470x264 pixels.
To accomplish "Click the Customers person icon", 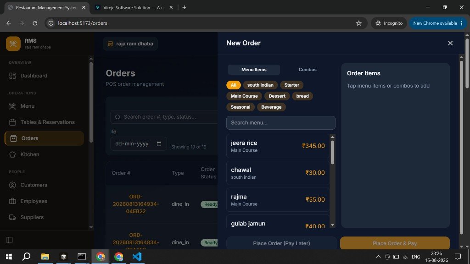I will pos(12,185).
